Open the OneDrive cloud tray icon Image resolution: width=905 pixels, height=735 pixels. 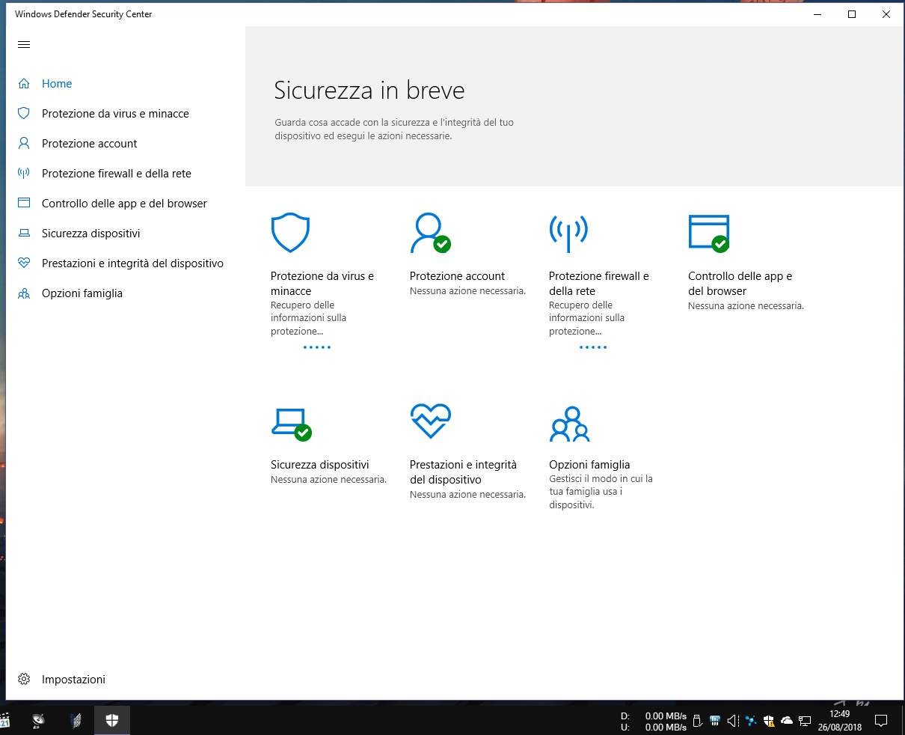coord(787,721)
